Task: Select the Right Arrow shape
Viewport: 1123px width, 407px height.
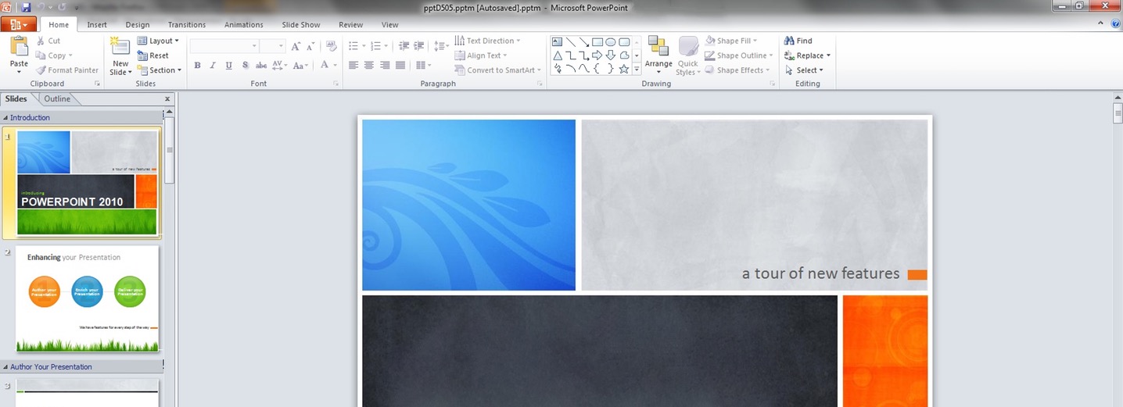Action: coord(597,55)
